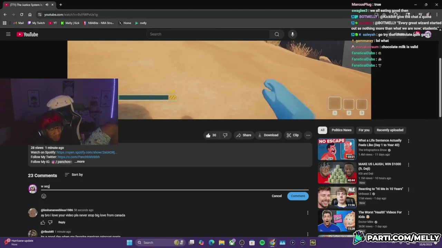Open the melly bookmark
The height and width of the screenshot is (248, 442).
coord(141,23)
